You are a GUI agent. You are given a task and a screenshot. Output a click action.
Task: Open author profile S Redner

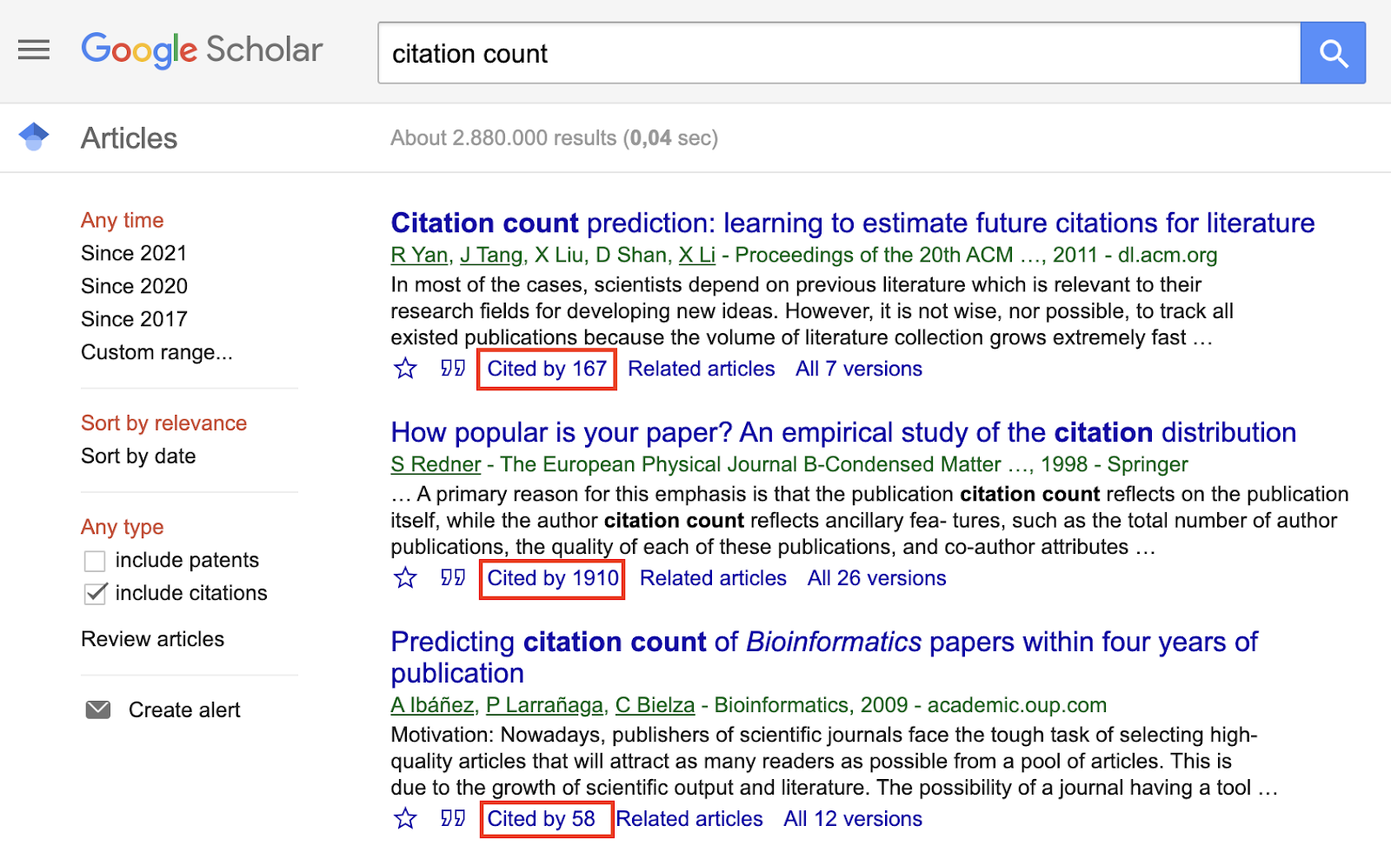click(x=436, y=464)
